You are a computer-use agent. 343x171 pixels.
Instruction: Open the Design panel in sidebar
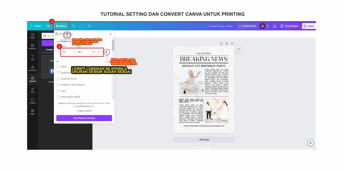pyautogui.click(x=32, y=36)
